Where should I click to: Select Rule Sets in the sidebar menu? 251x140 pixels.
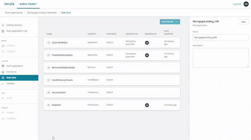point(19,77)
